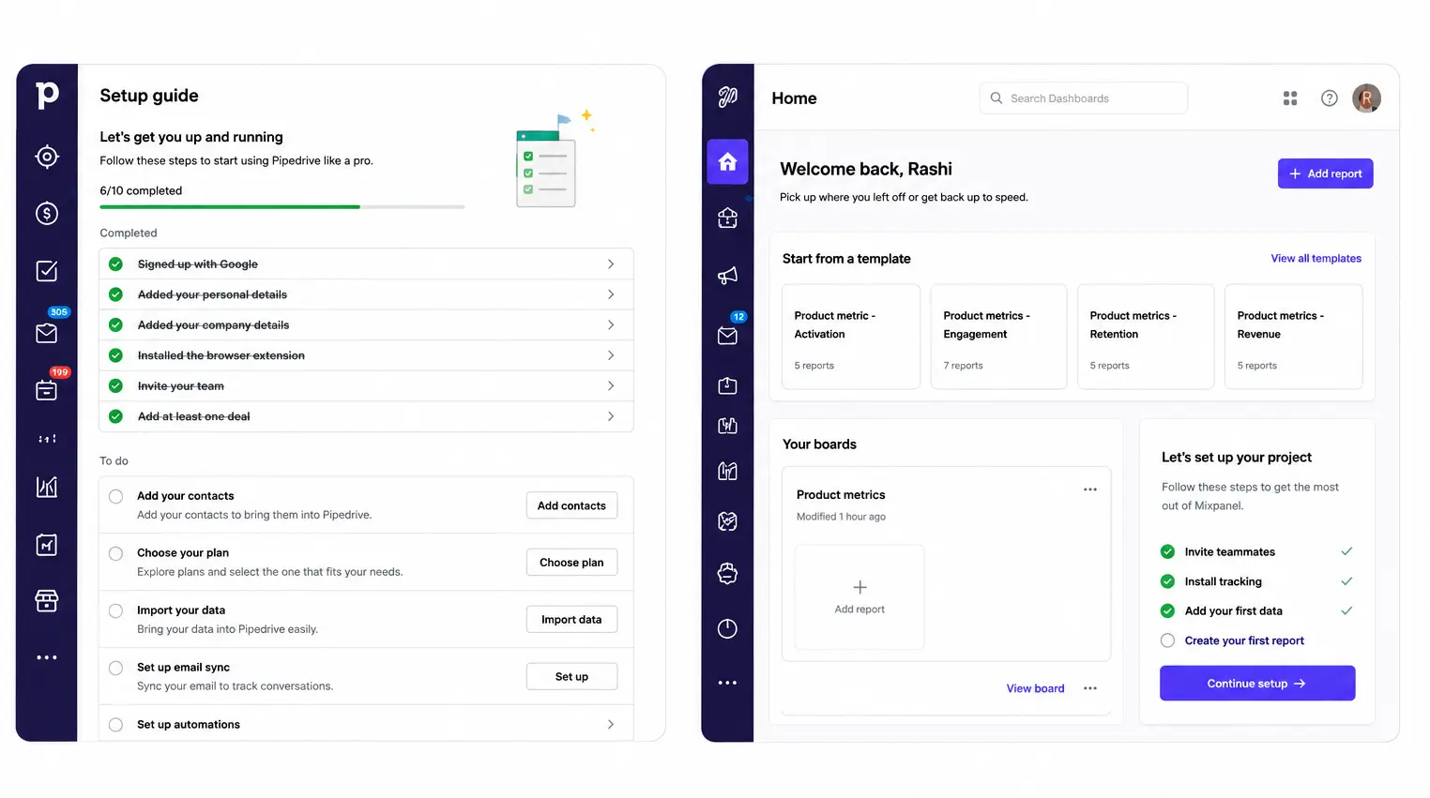The height and width of the screenshot is (798, 1430).
Task: Check the Set up automations circle
Action: tap(115, 725)
